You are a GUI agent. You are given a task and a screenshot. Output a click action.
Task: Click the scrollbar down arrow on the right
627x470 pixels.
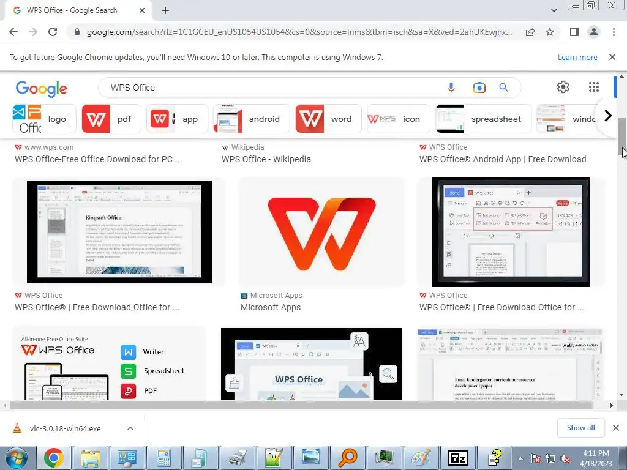[622, 395]
